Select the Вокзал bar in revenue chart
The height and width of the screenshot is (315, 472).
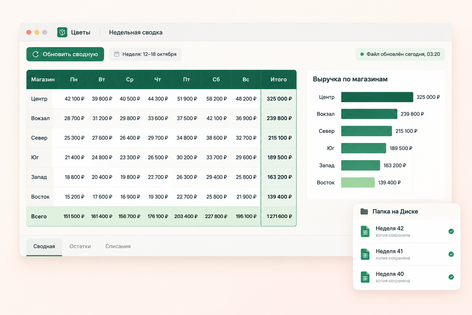pyautogui.click(x=369, y=114)
